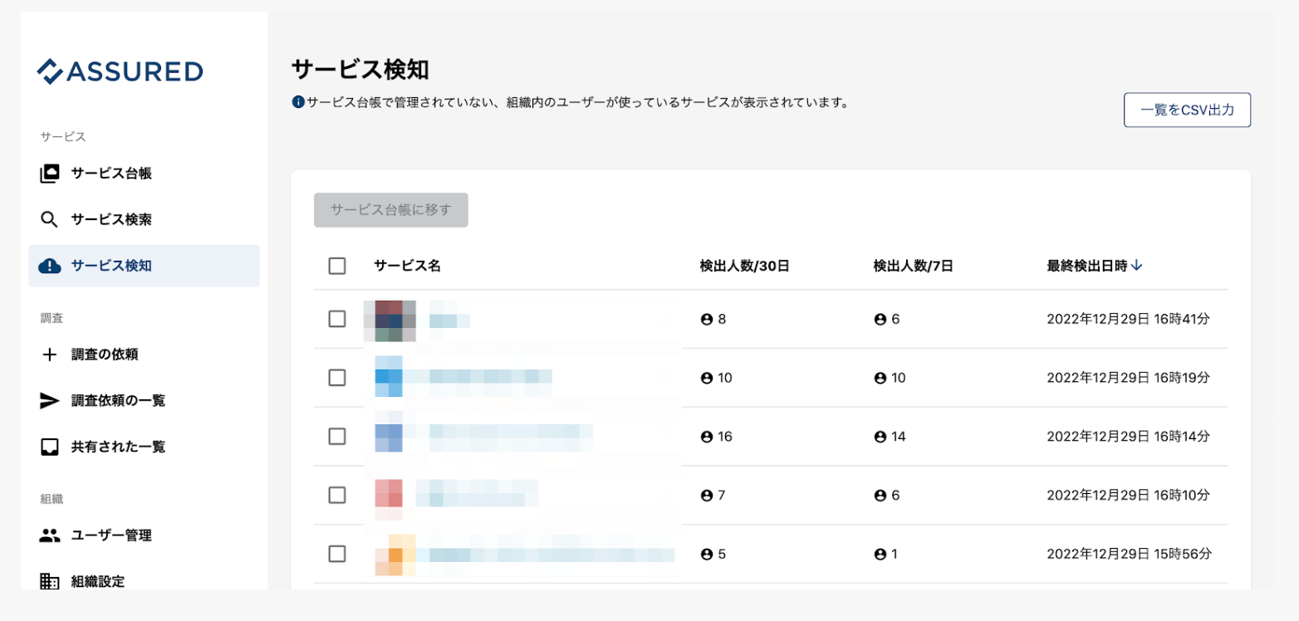Viewport: 1299px width, 621px height.
Task: Click the 30-day count 5
Action: coord(722,554)
